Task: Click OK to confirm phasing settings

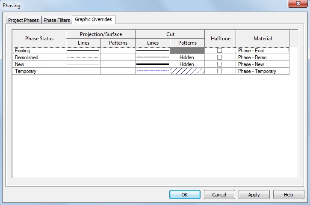Action: (x=185, y=194)
